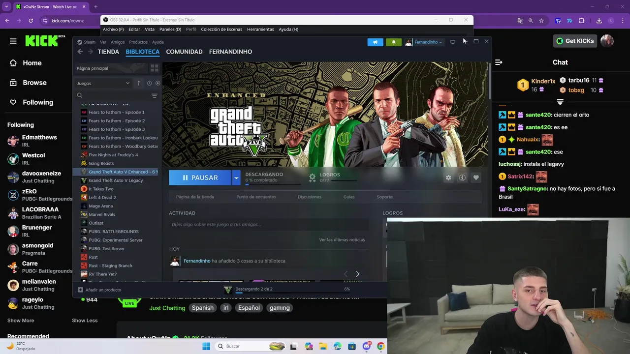Image resolution: width=630 pixels, height=354 pixels.
Task: Expand the Kick chat leaderboard arrow
Action: [x=560, y=102]
